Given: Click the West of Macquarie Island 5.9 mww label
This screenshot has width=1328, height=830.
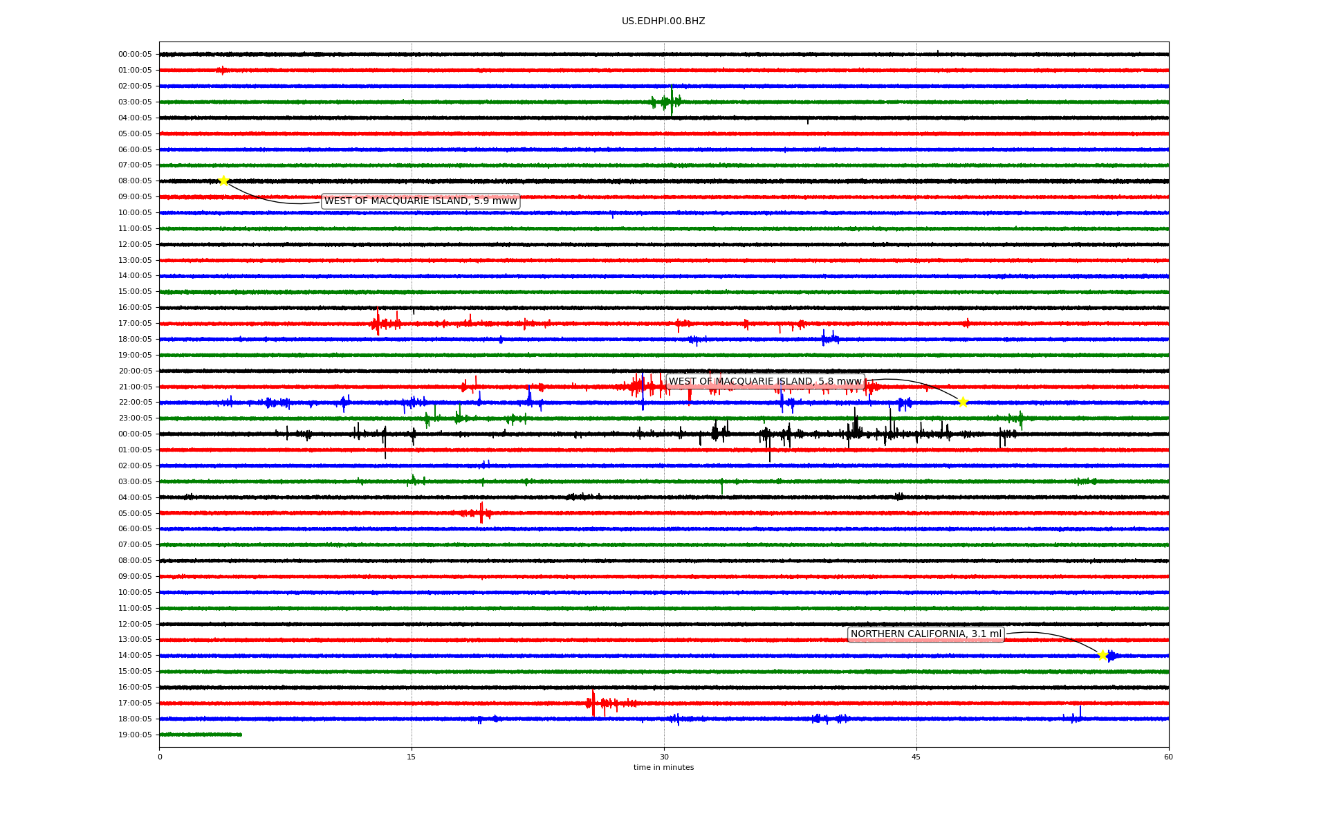Looking at the screenshot, I should tap(421, 201).
